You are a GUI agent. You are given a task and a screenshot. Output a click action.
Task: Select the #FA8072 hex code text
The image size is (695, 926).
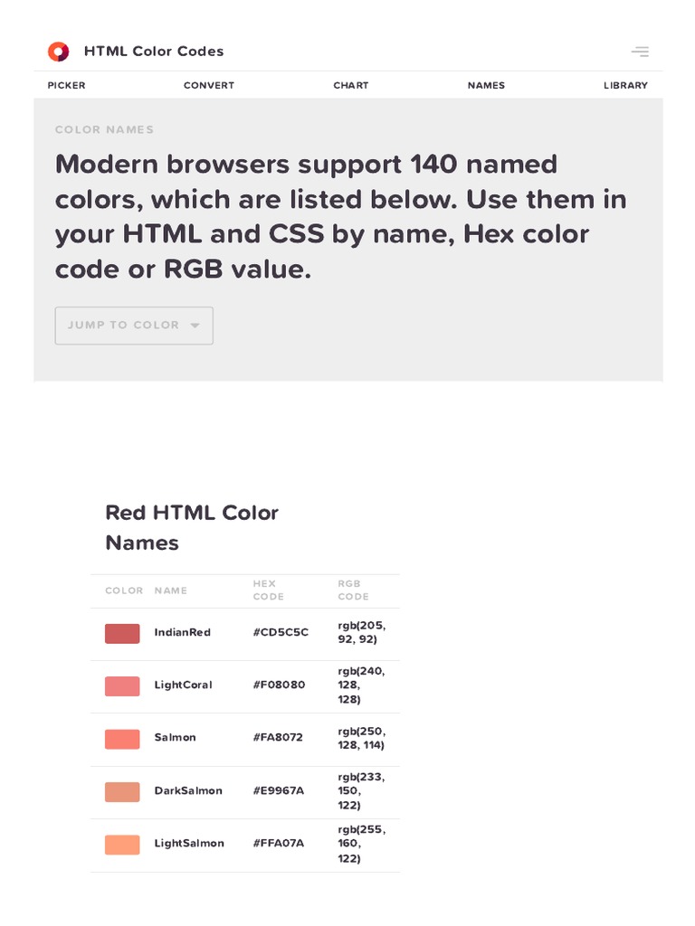pyautogui.click(x=278, y=738)
